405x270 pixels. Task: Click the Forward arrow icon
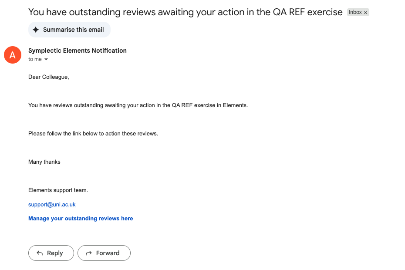[x=89, y=253]
